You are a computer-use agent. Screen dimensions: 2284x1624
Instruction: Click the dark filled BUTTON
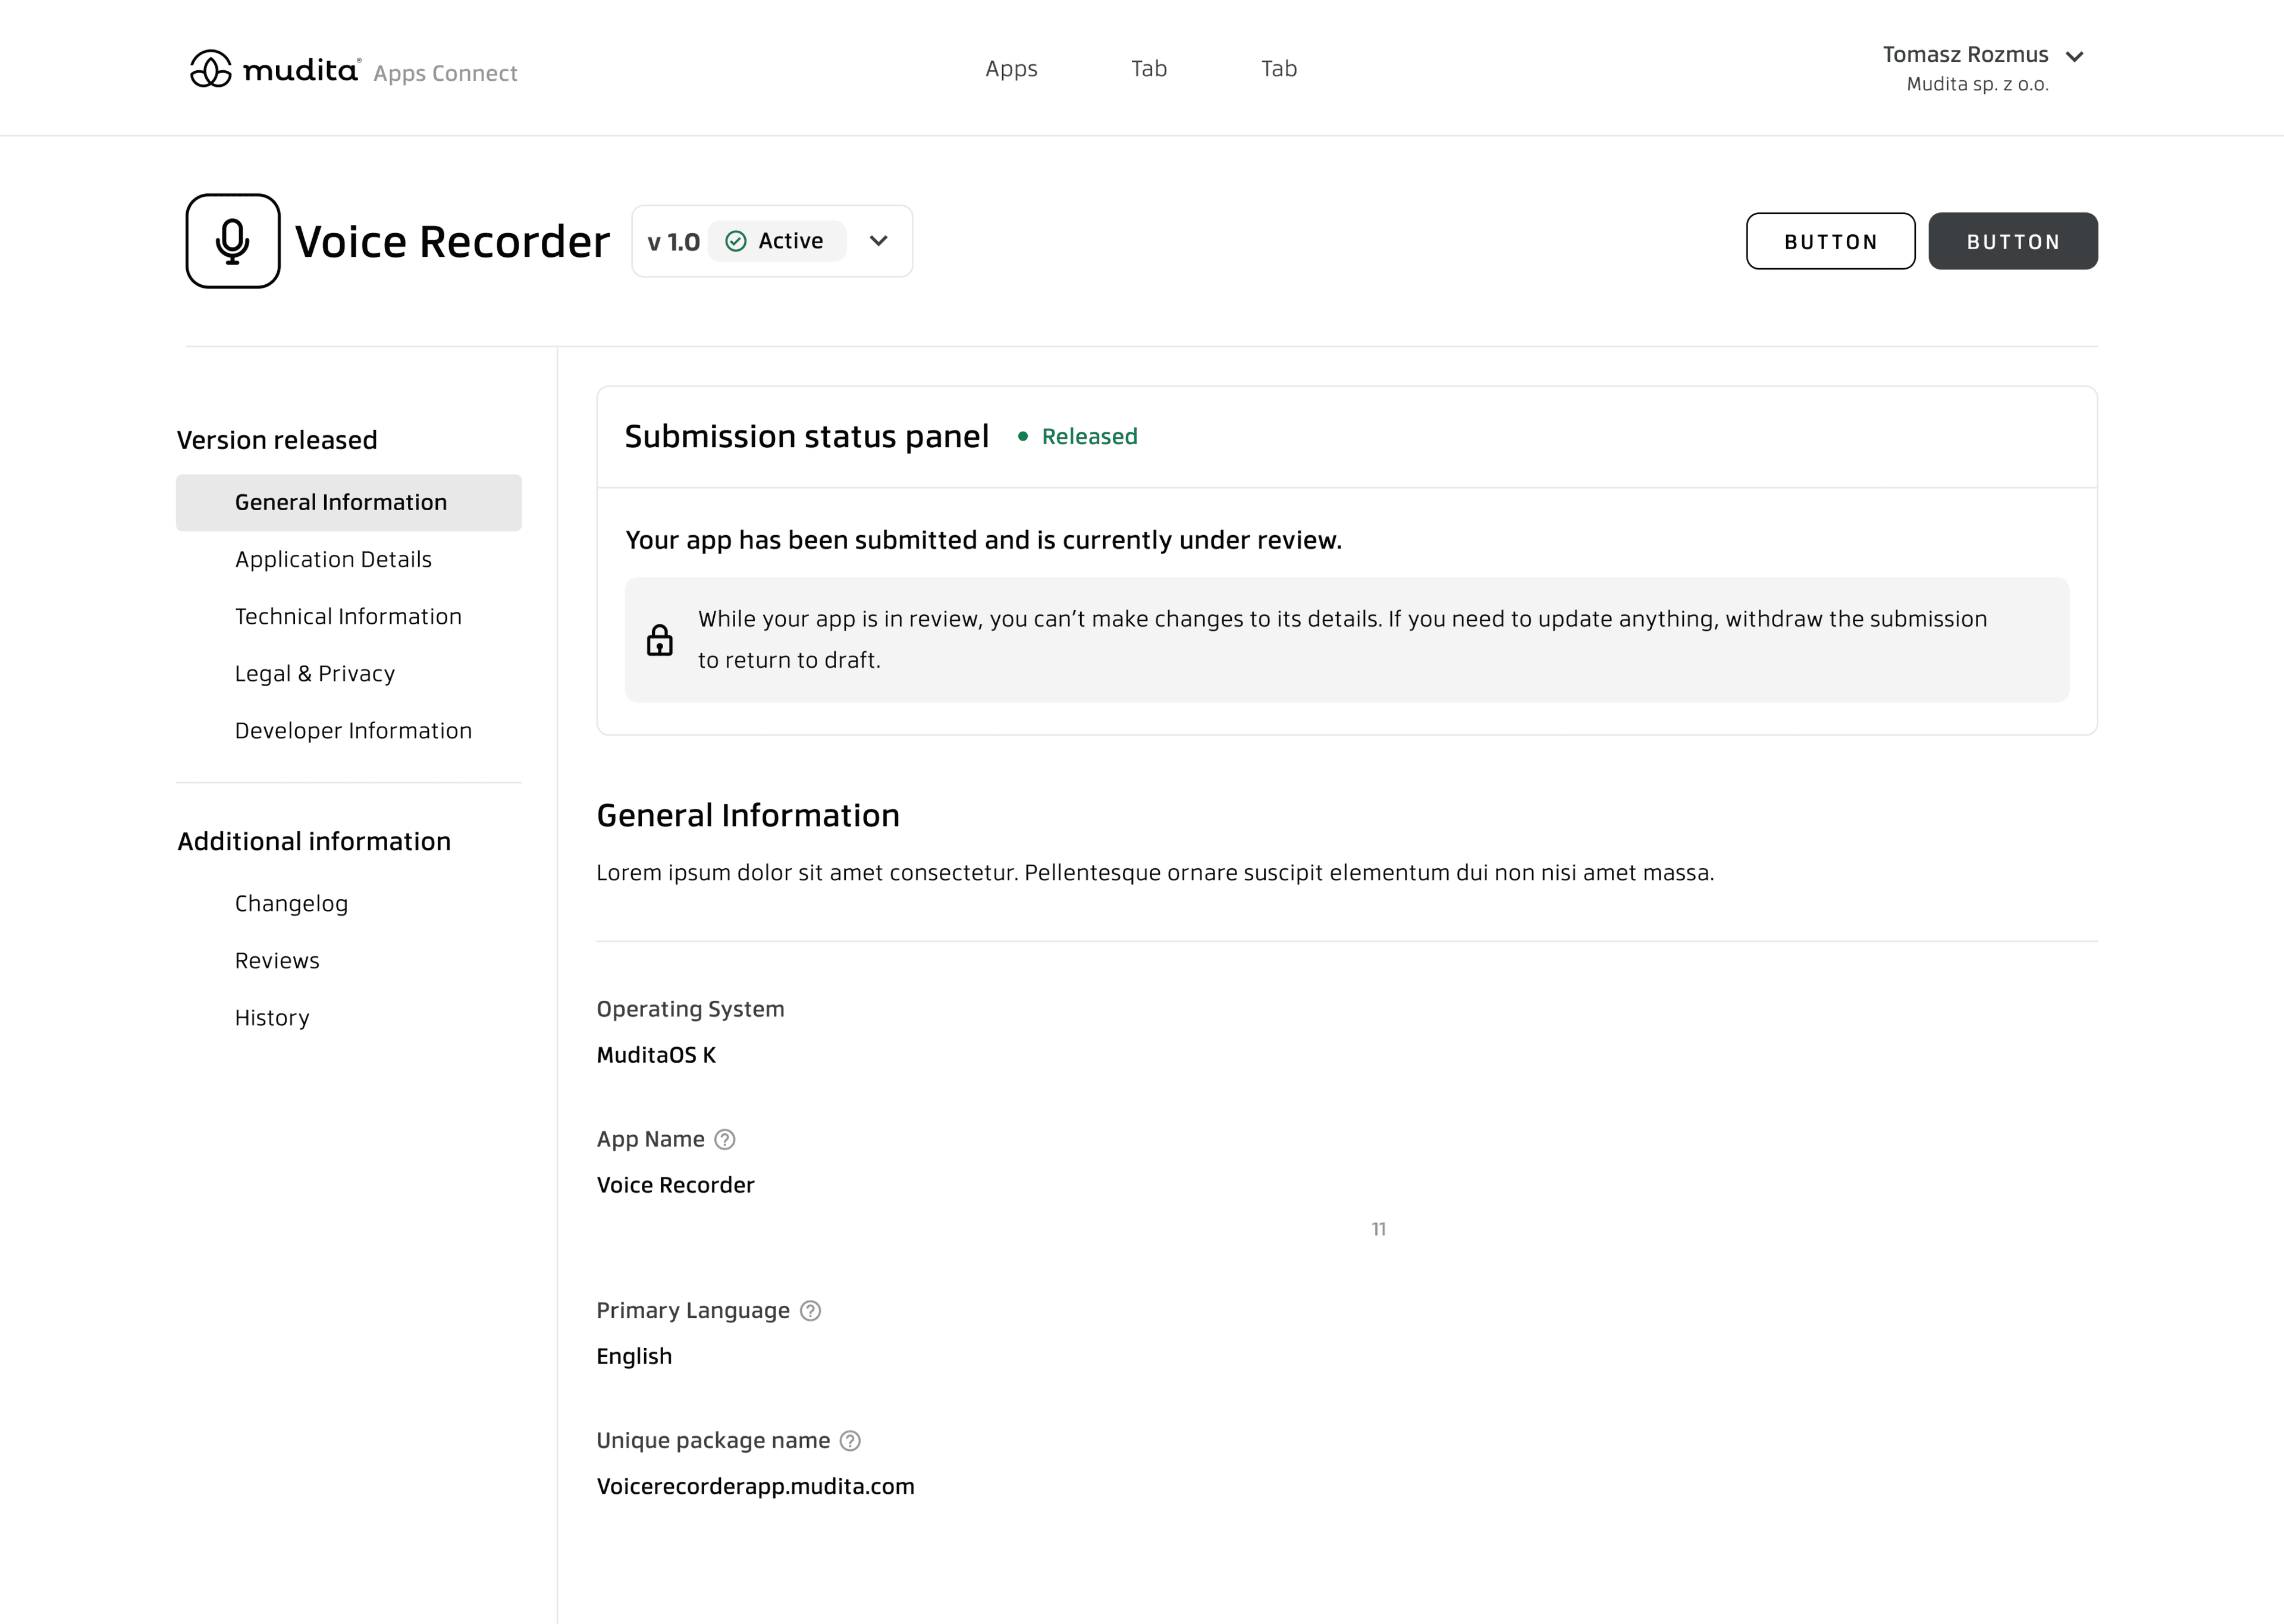[2013, 241]
